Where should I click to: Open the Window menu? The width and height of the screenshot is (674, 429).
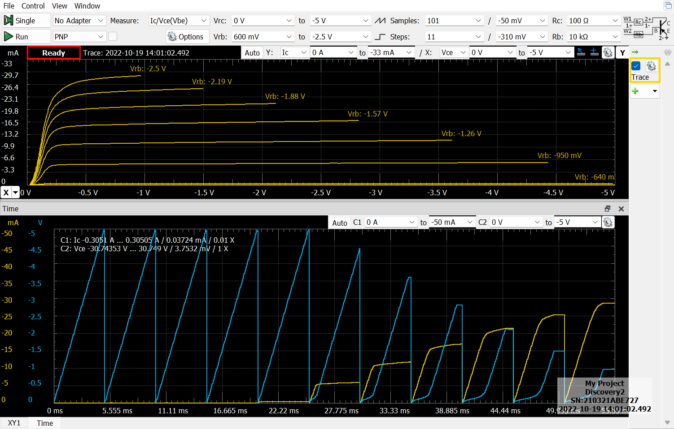click(x=87, y=6)
